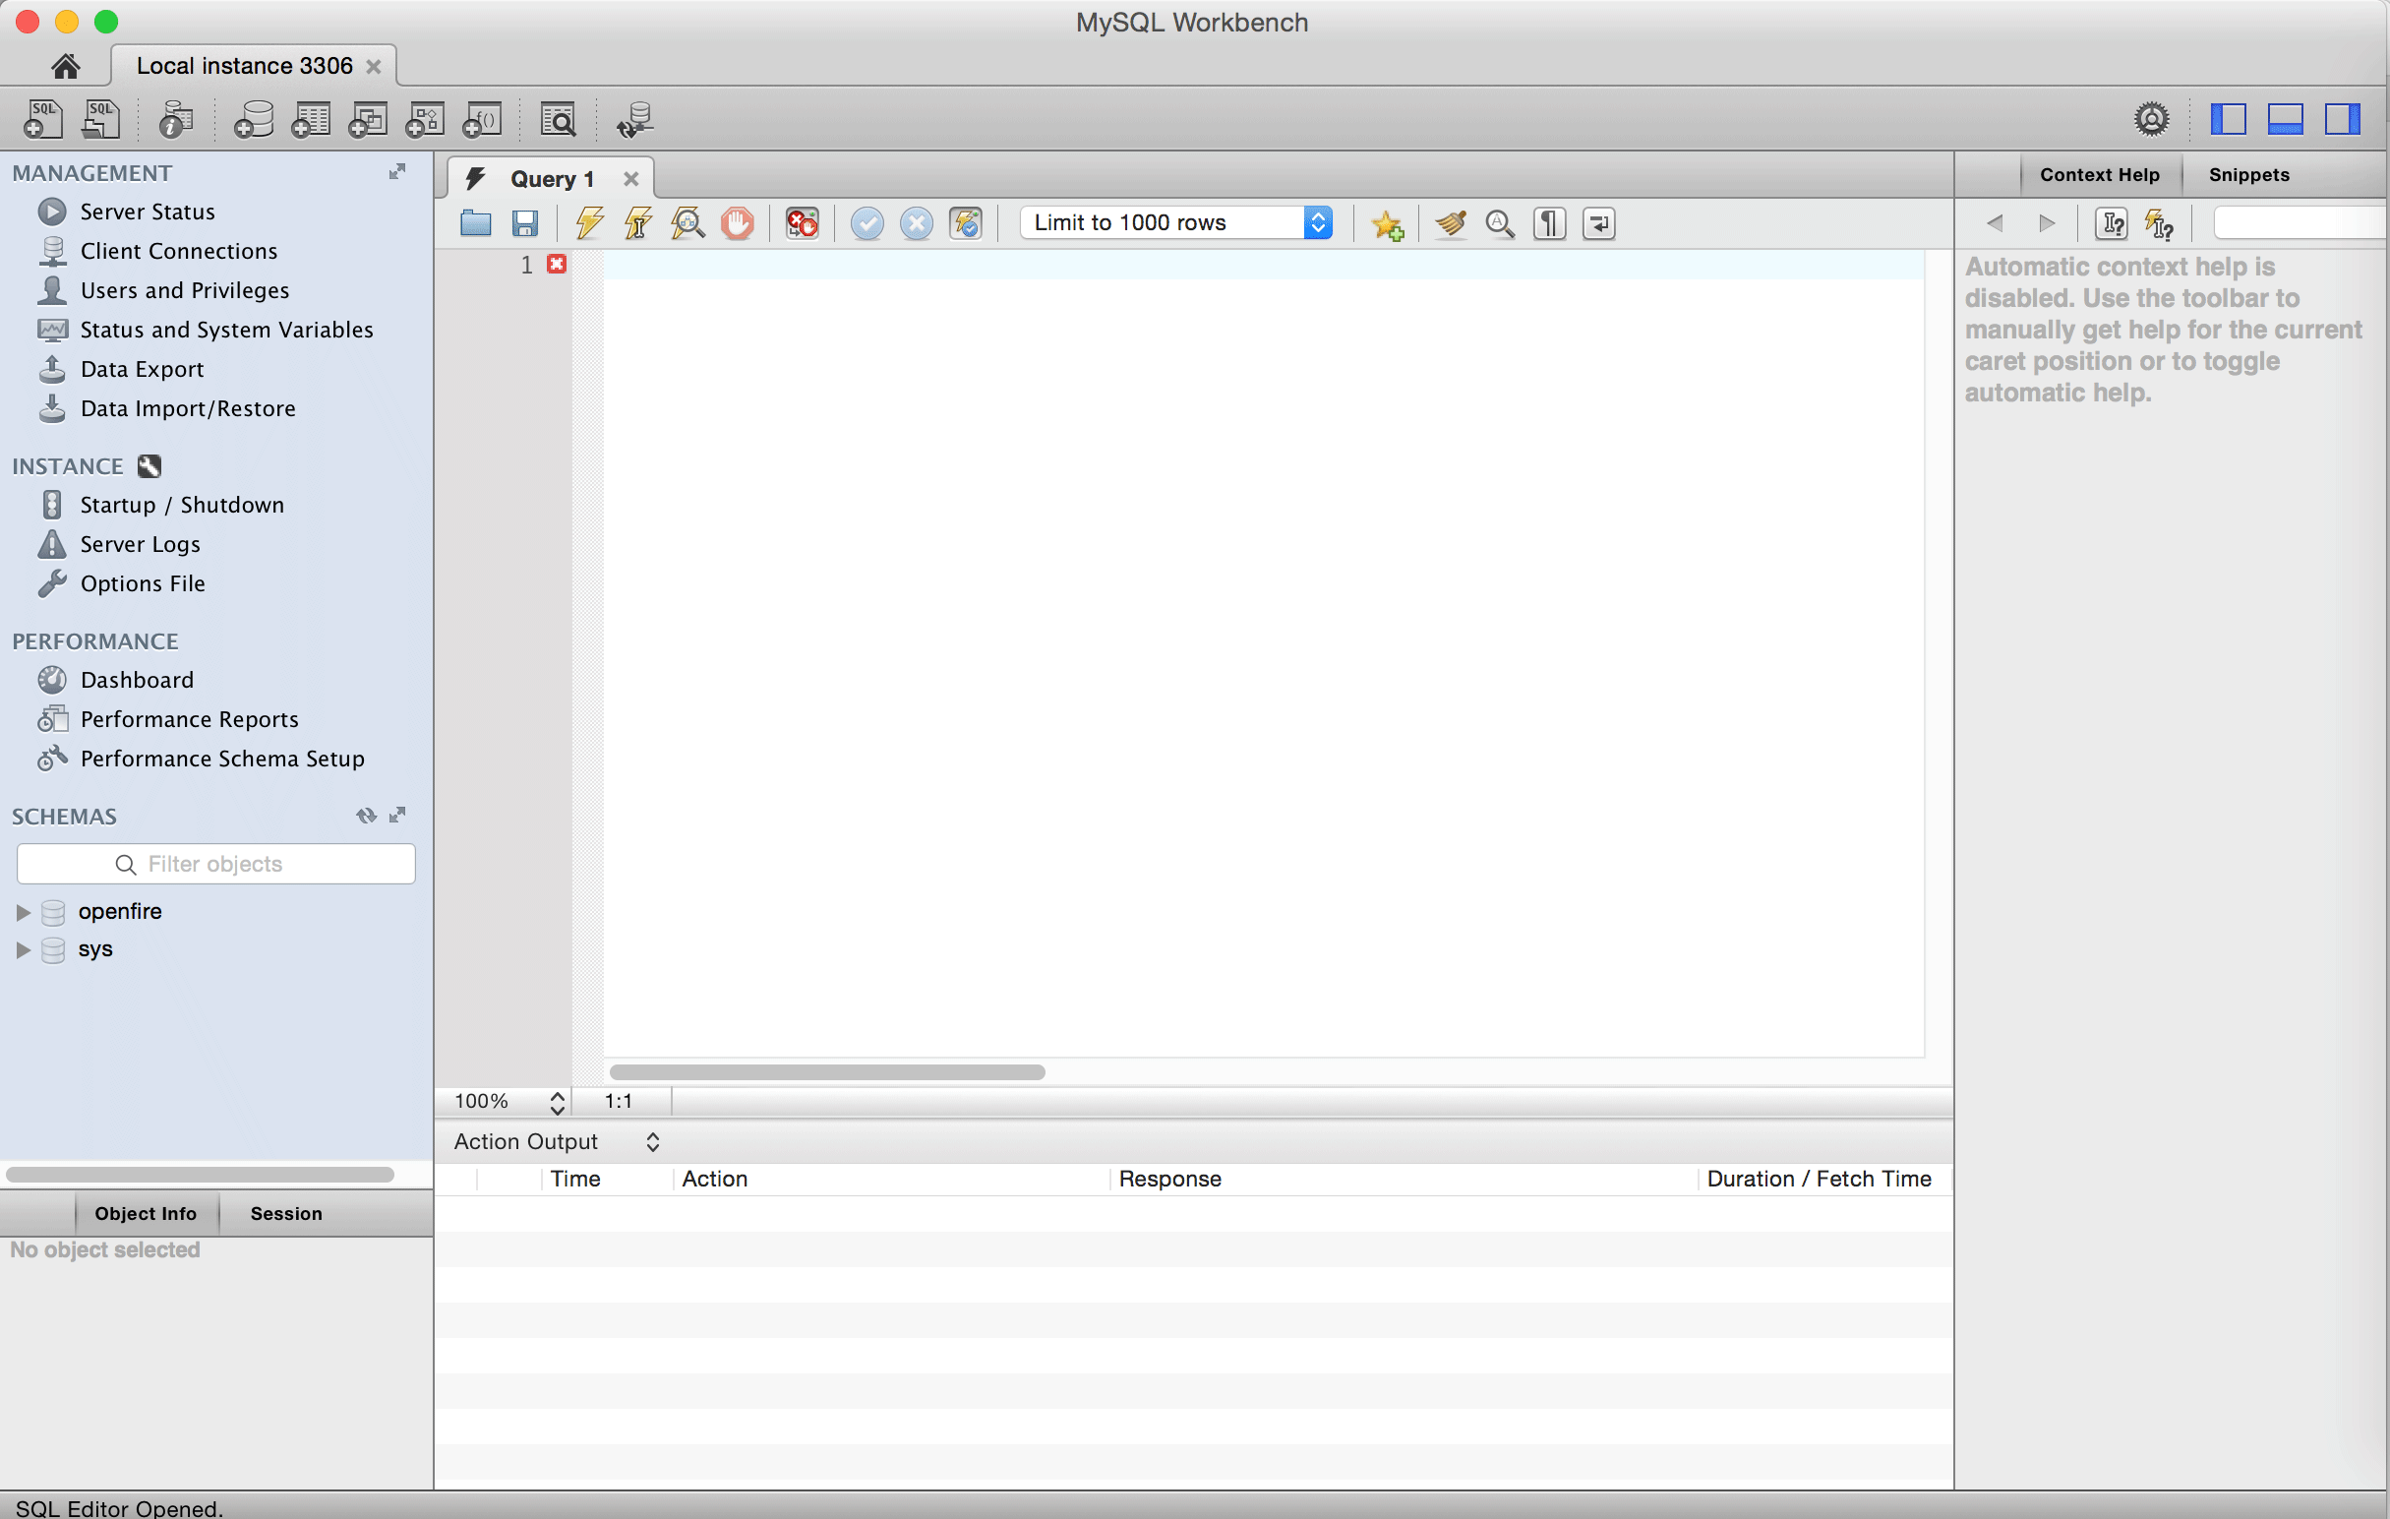Click the 100% zoom stepper arrows

tap(557, 1102)
